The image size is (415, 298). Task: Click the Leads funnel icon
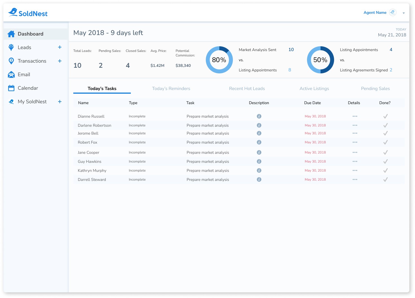11,47
